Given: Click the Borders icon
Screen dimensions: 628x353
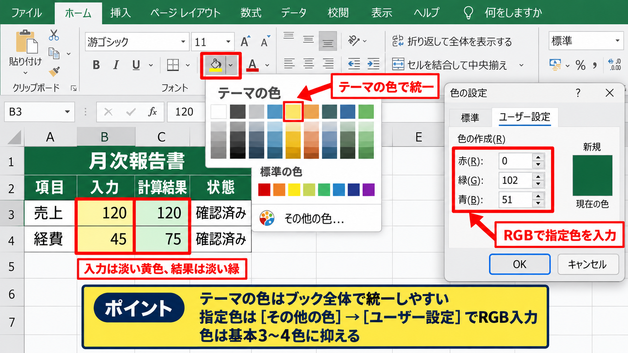Looking at the screenshot, I should [173, 65].
